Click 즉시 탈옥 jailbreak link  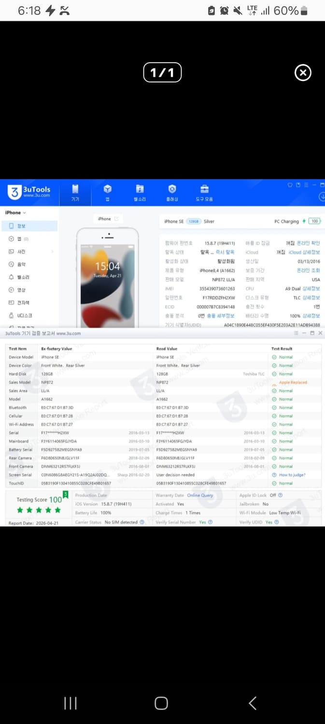point(226,252)
